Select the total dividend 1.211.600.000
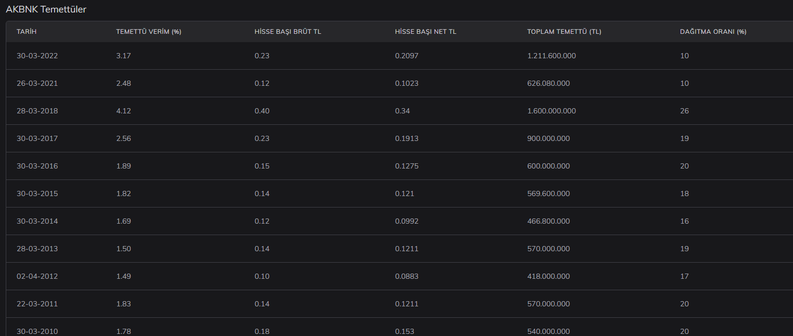This screenshot has width=793, height=336. [x=552, y=56]
